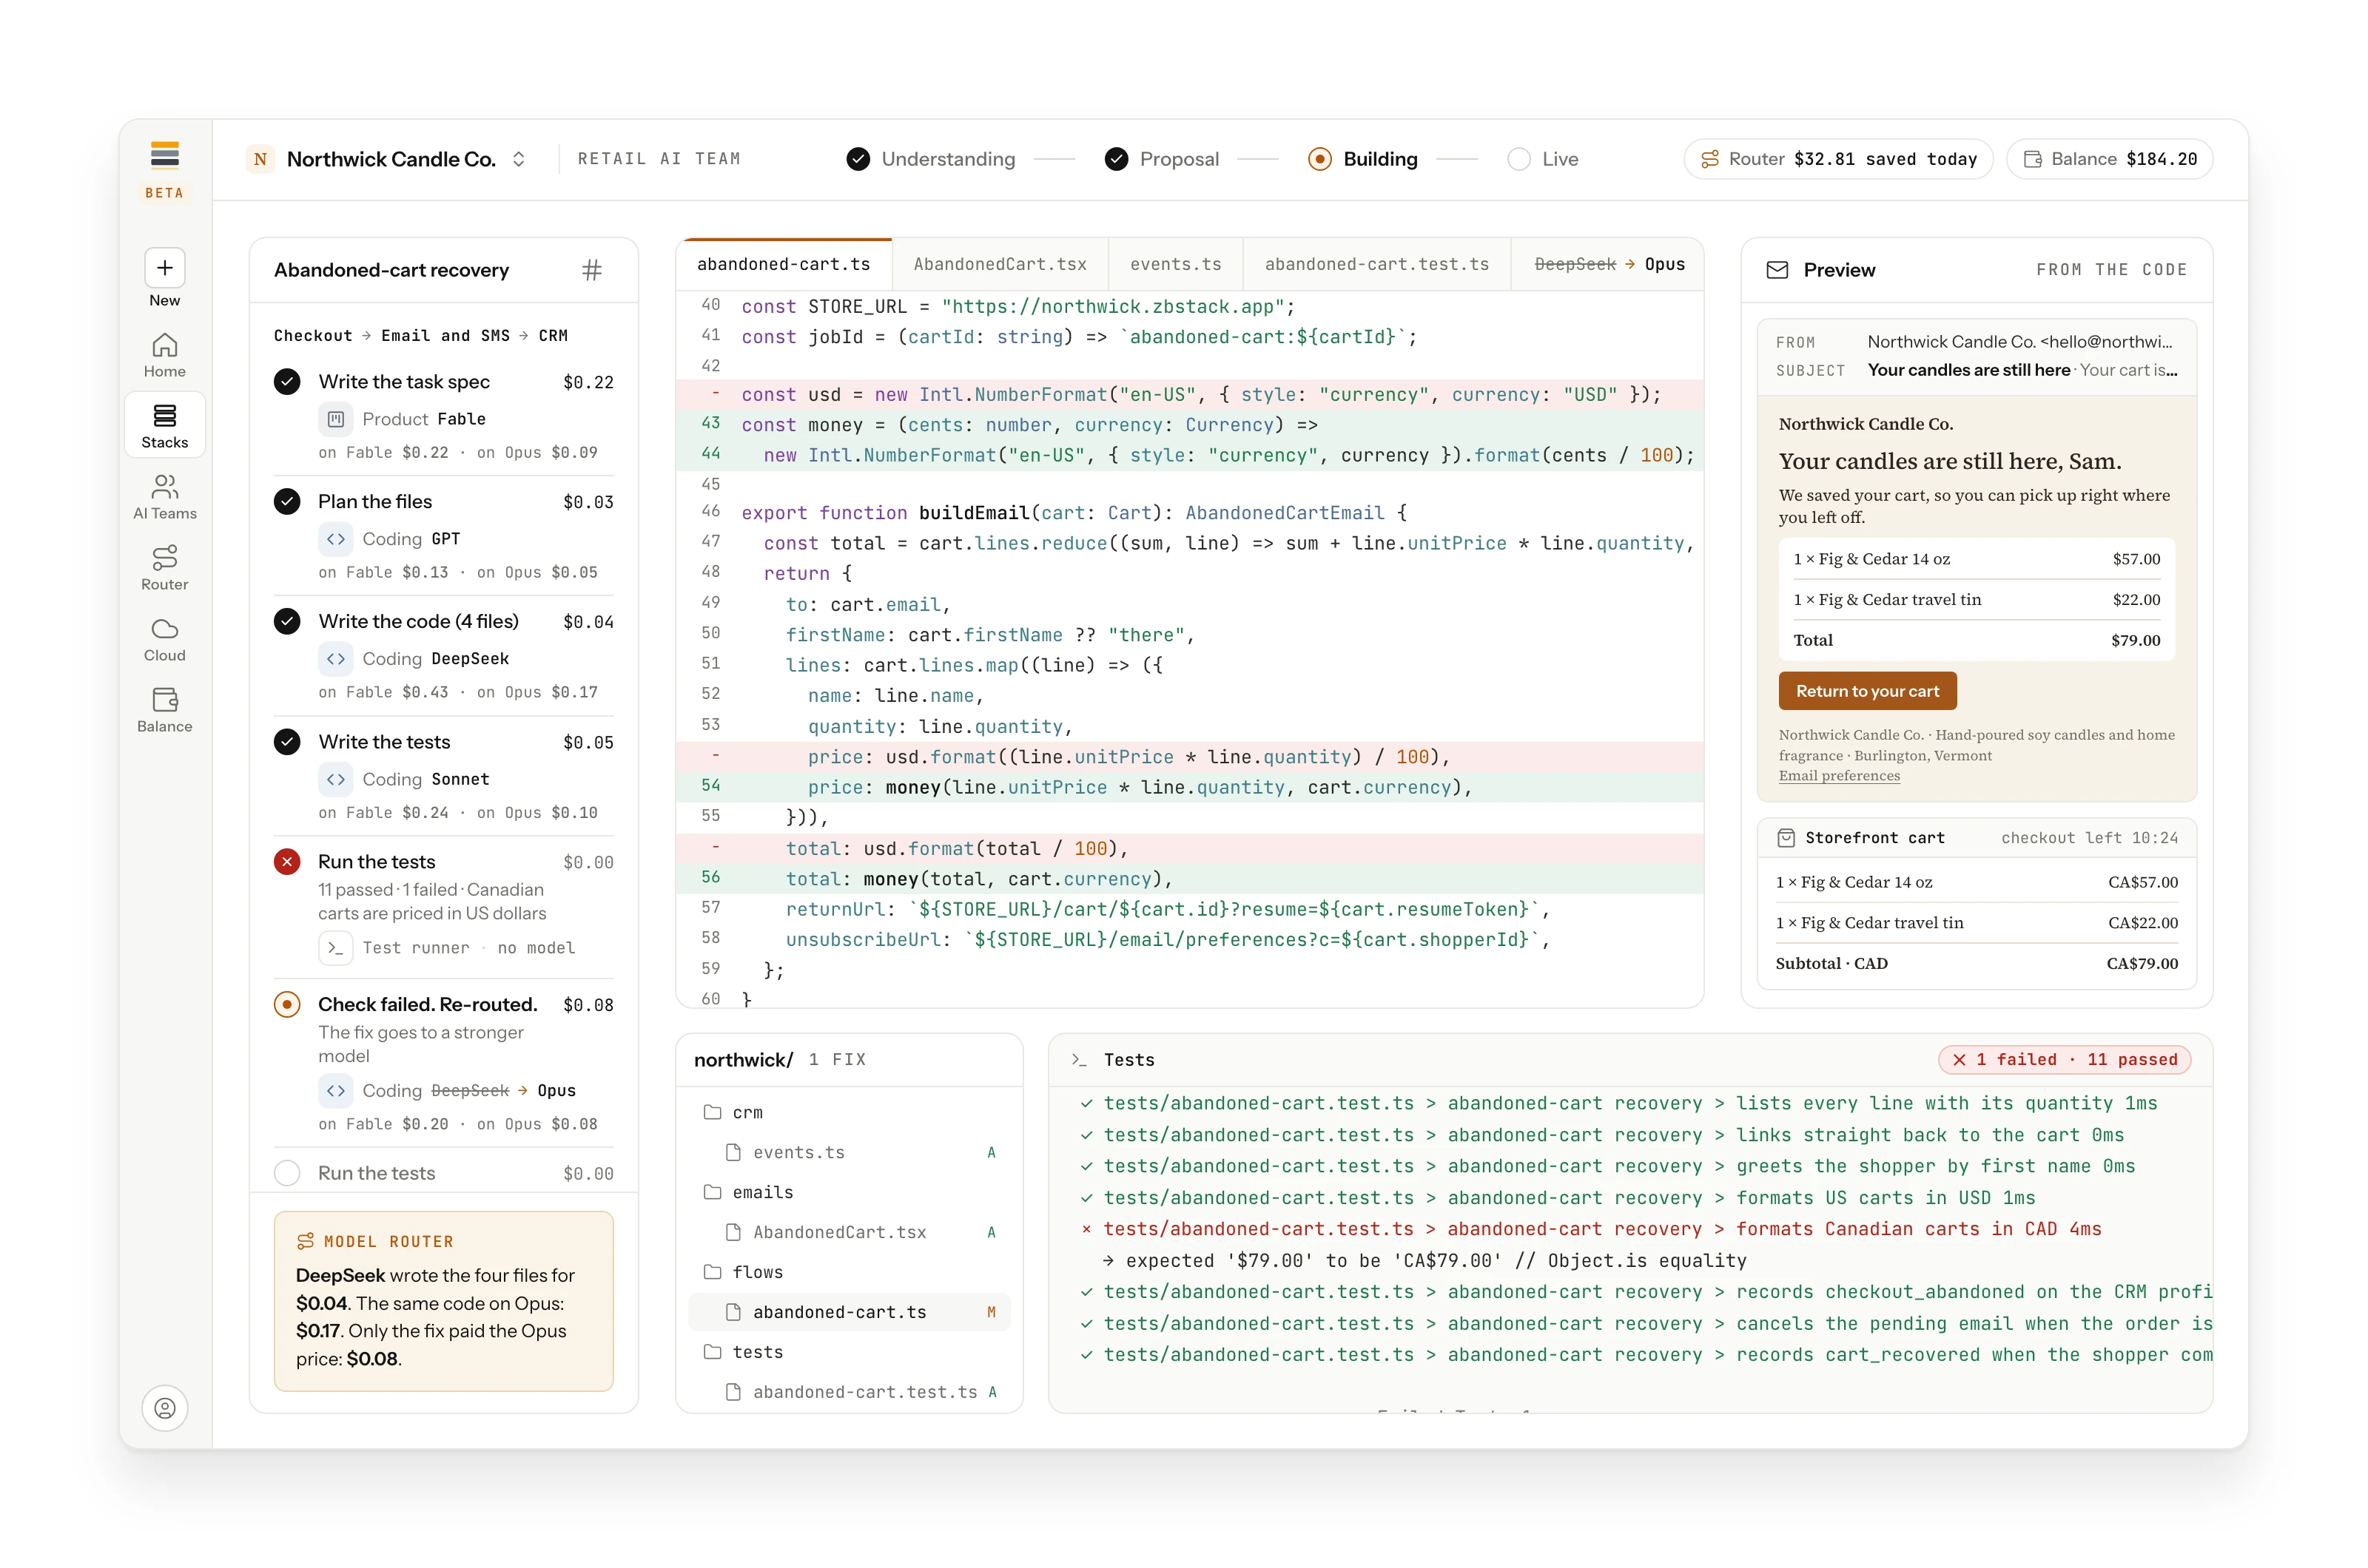2368x1568 pixels.
Task: Open the user profile avatar icon
Action: pos(165,1408)
